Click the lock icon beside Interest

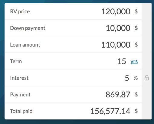(146, 78)
